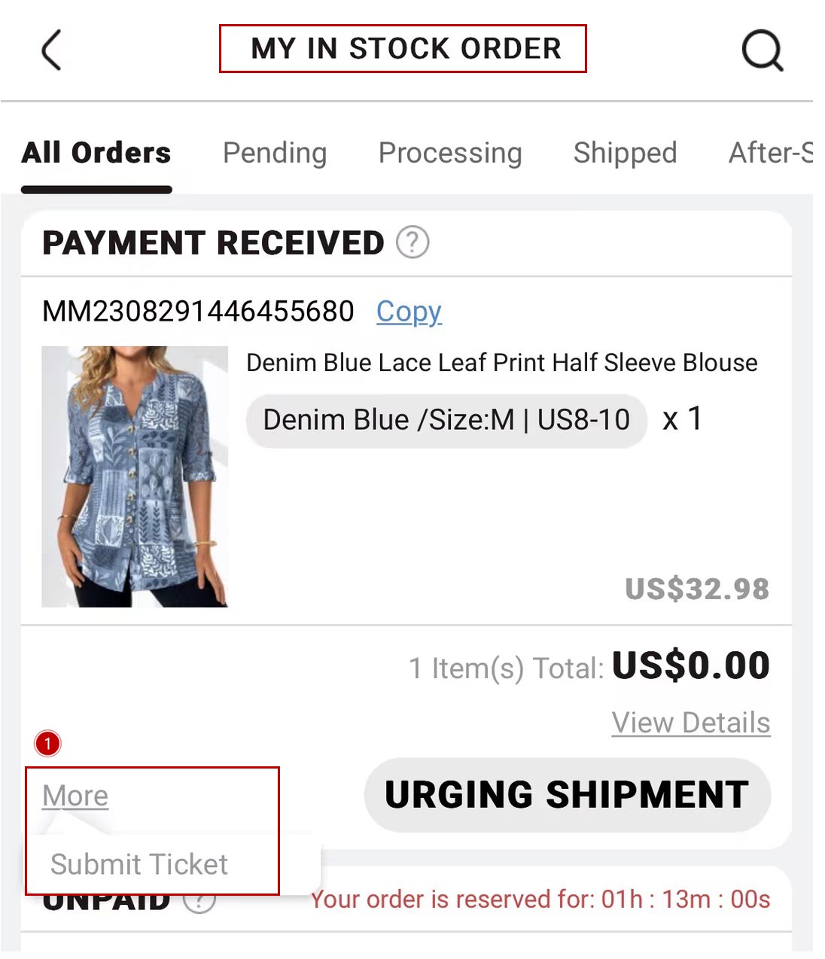The width and height of the screenshot is (825, 959).
Task: Show the Shipped orders tab
Action: (625, 153)
